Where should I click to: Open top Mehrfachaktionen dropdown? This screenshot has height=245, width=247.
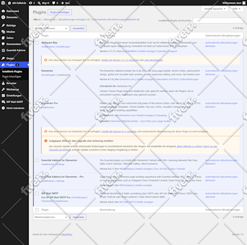51,28
